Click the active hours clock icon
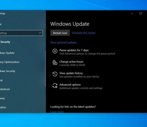The image size is (147, 127). (x=55, y=63)
